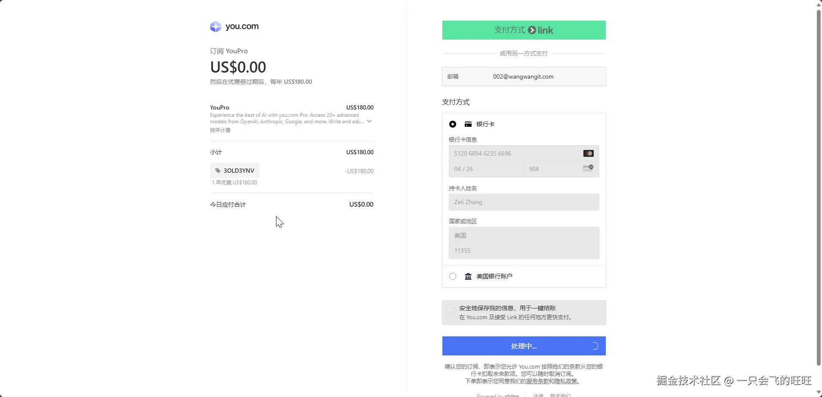
Task: Open the 隐私政策 privacy policy link
Action: tap(566, 381)
